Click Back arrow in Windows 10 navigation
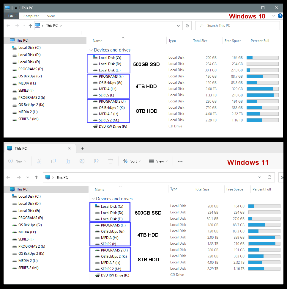Image resolution: width=287 pixels, height=289 pixels. (8, 26)
